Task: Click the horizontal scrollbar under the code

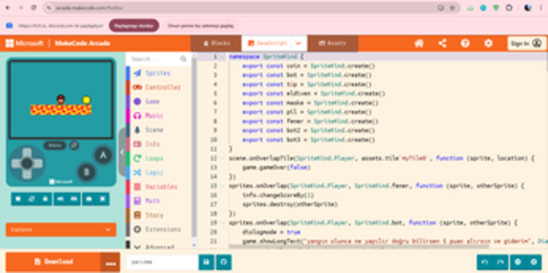Action: (359, 247)
